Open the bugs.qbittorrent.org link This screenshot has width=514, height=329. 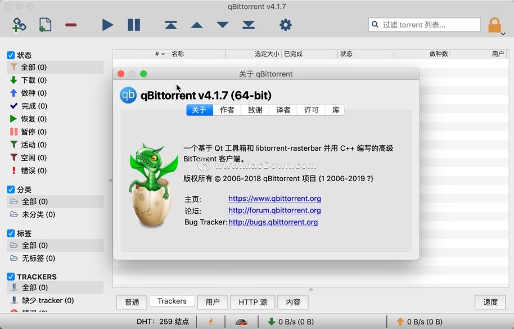pos(273,222)
